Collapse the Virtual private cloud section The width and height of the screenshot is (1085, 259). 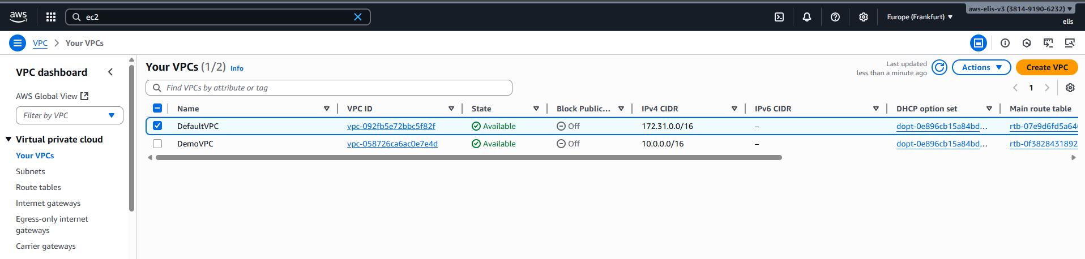[x=8, y=139]
